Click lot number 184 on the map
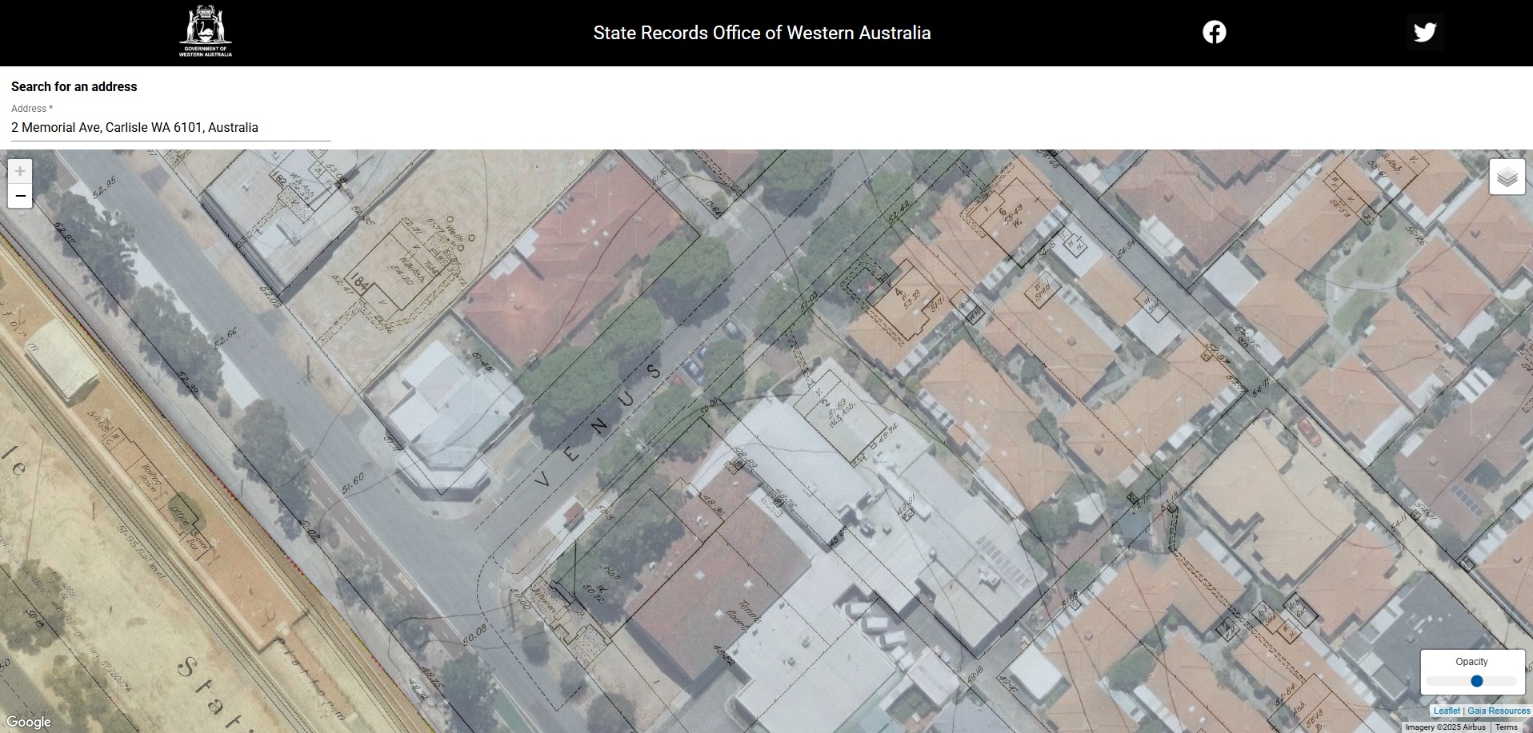This screenshot has height=733, width=1533. 360,285
